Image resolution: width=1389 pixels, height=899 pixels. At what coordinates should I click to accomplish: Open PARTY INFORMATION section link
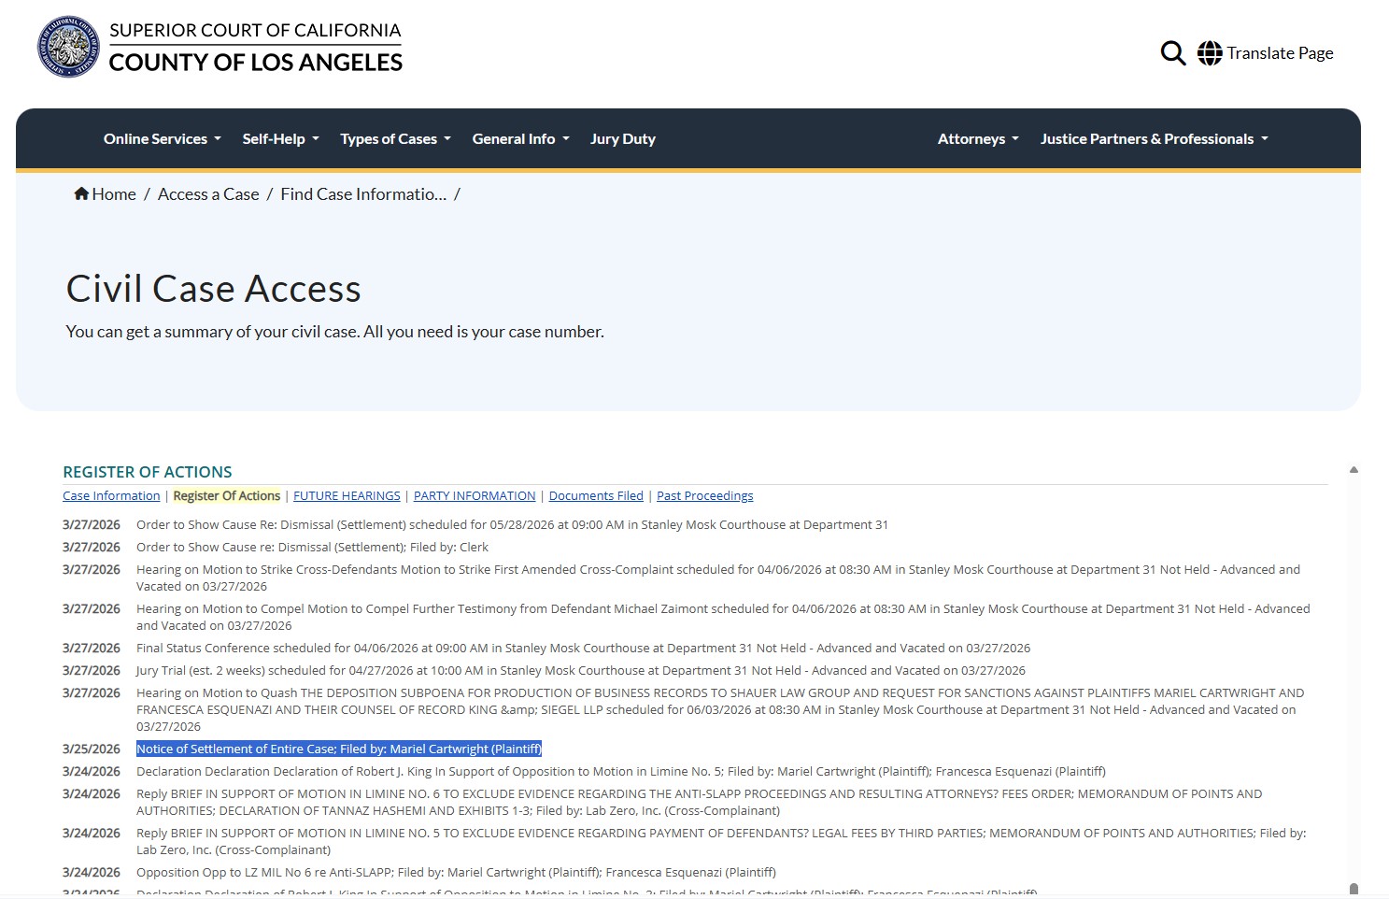[475, 496]
